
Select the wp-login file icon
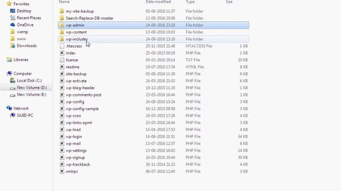point(62,136)
